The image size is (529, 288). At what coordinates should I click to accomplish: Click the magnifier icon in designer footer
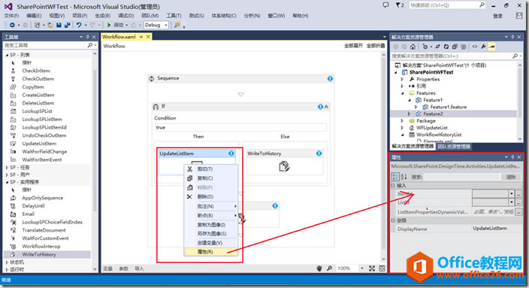tap(329, 268)
